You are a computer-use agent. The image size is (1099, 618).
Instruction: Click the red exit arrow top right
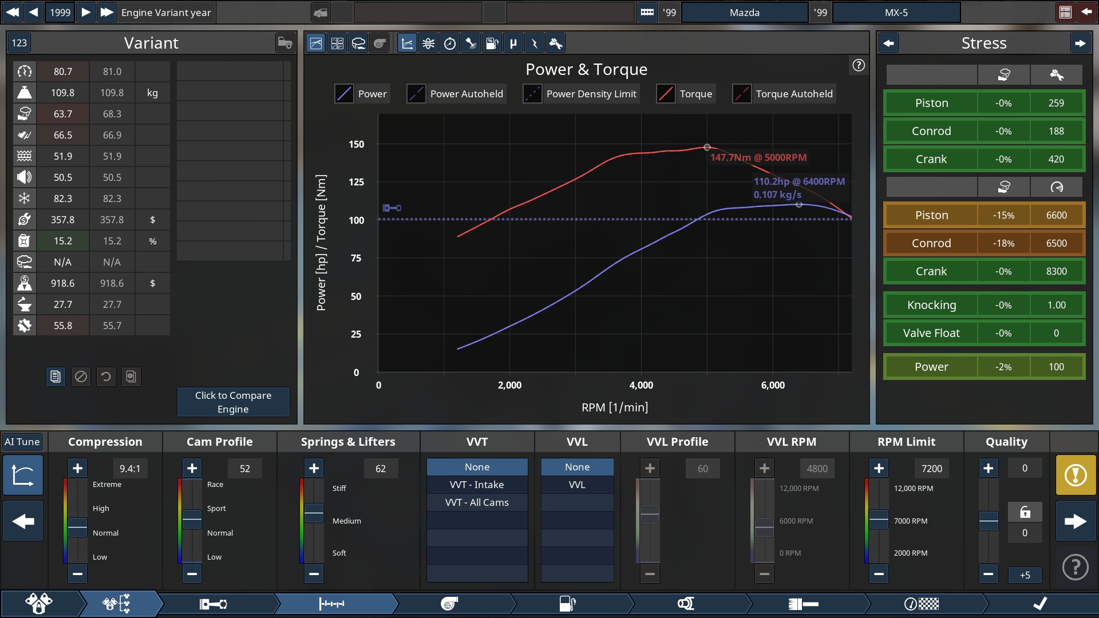(x=1086, y=12)
